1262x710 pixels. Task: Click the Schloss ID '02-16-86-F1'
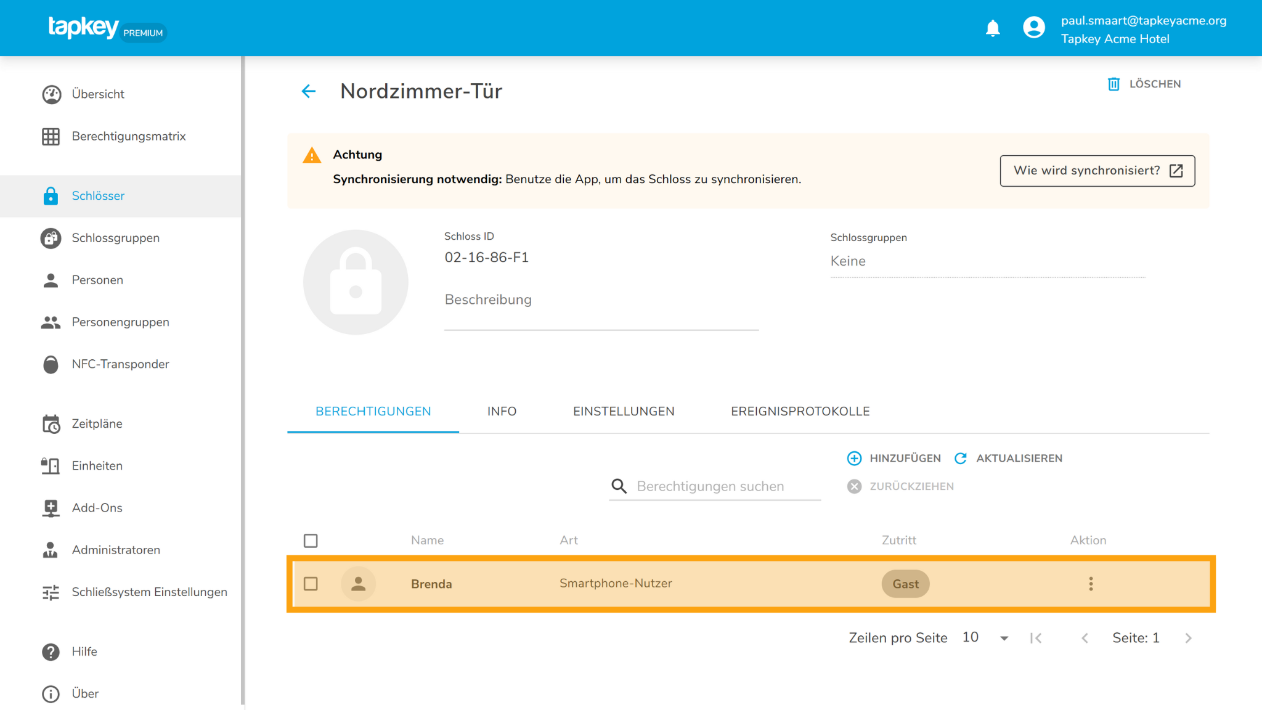coord(487,258)
